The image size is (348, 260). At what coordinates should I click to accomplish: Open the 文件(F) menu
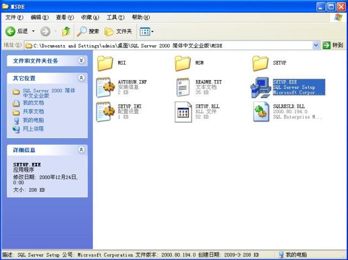(13, 18)
